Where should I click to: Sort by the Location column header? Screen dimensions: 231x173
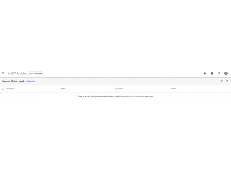tap(173, 89)
